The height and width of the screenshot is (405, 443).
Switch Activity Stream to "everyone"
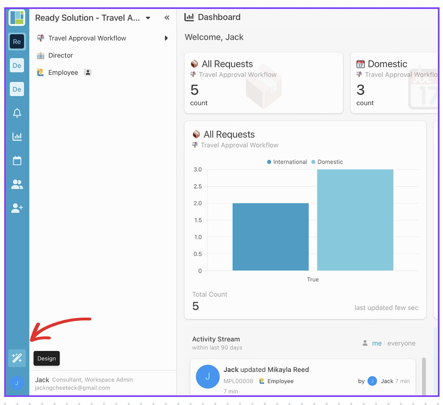click(x=401, y=343)
